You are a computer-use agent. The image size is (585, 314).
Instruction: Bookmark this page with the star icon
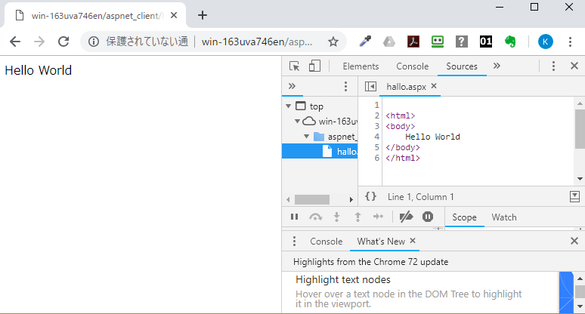[333, 42]
